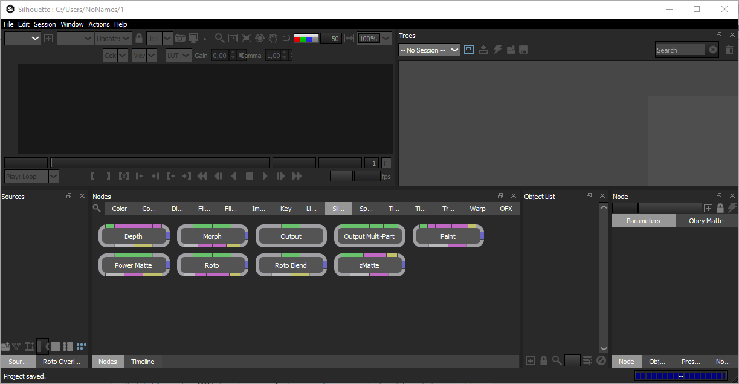Image resolution: width=739 pixels, height=384 pixels.
Task: Set the in point bracket
Action: [x=93, y=176]
